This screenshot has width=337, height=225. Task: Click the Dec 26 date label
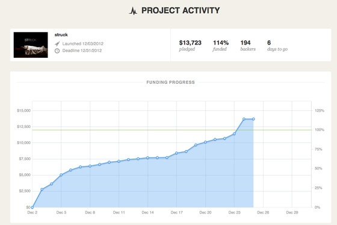(x=263, y=212)
